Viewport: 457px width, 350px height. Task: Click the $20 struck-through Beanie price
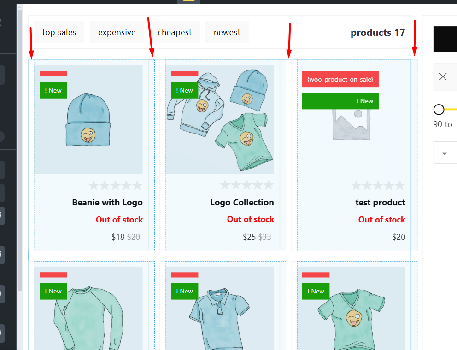(134, 237)
